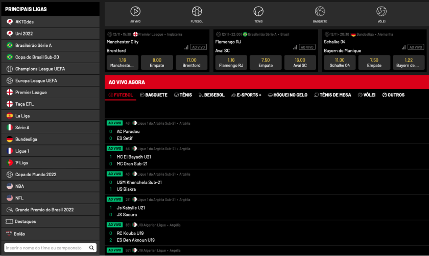
Task: Click the USA flag beside NBA
Action: [10, 186]
